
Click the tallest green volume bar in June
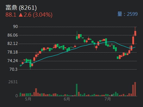pos(77,90)
